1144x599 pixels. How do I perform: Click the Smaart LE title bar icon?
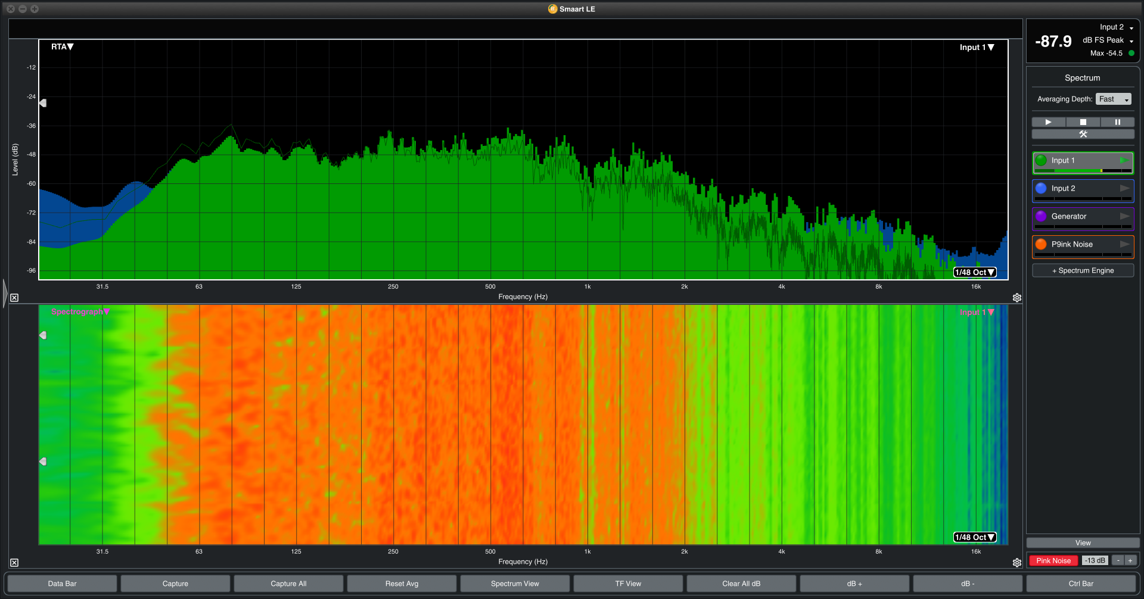pos(552,9)
